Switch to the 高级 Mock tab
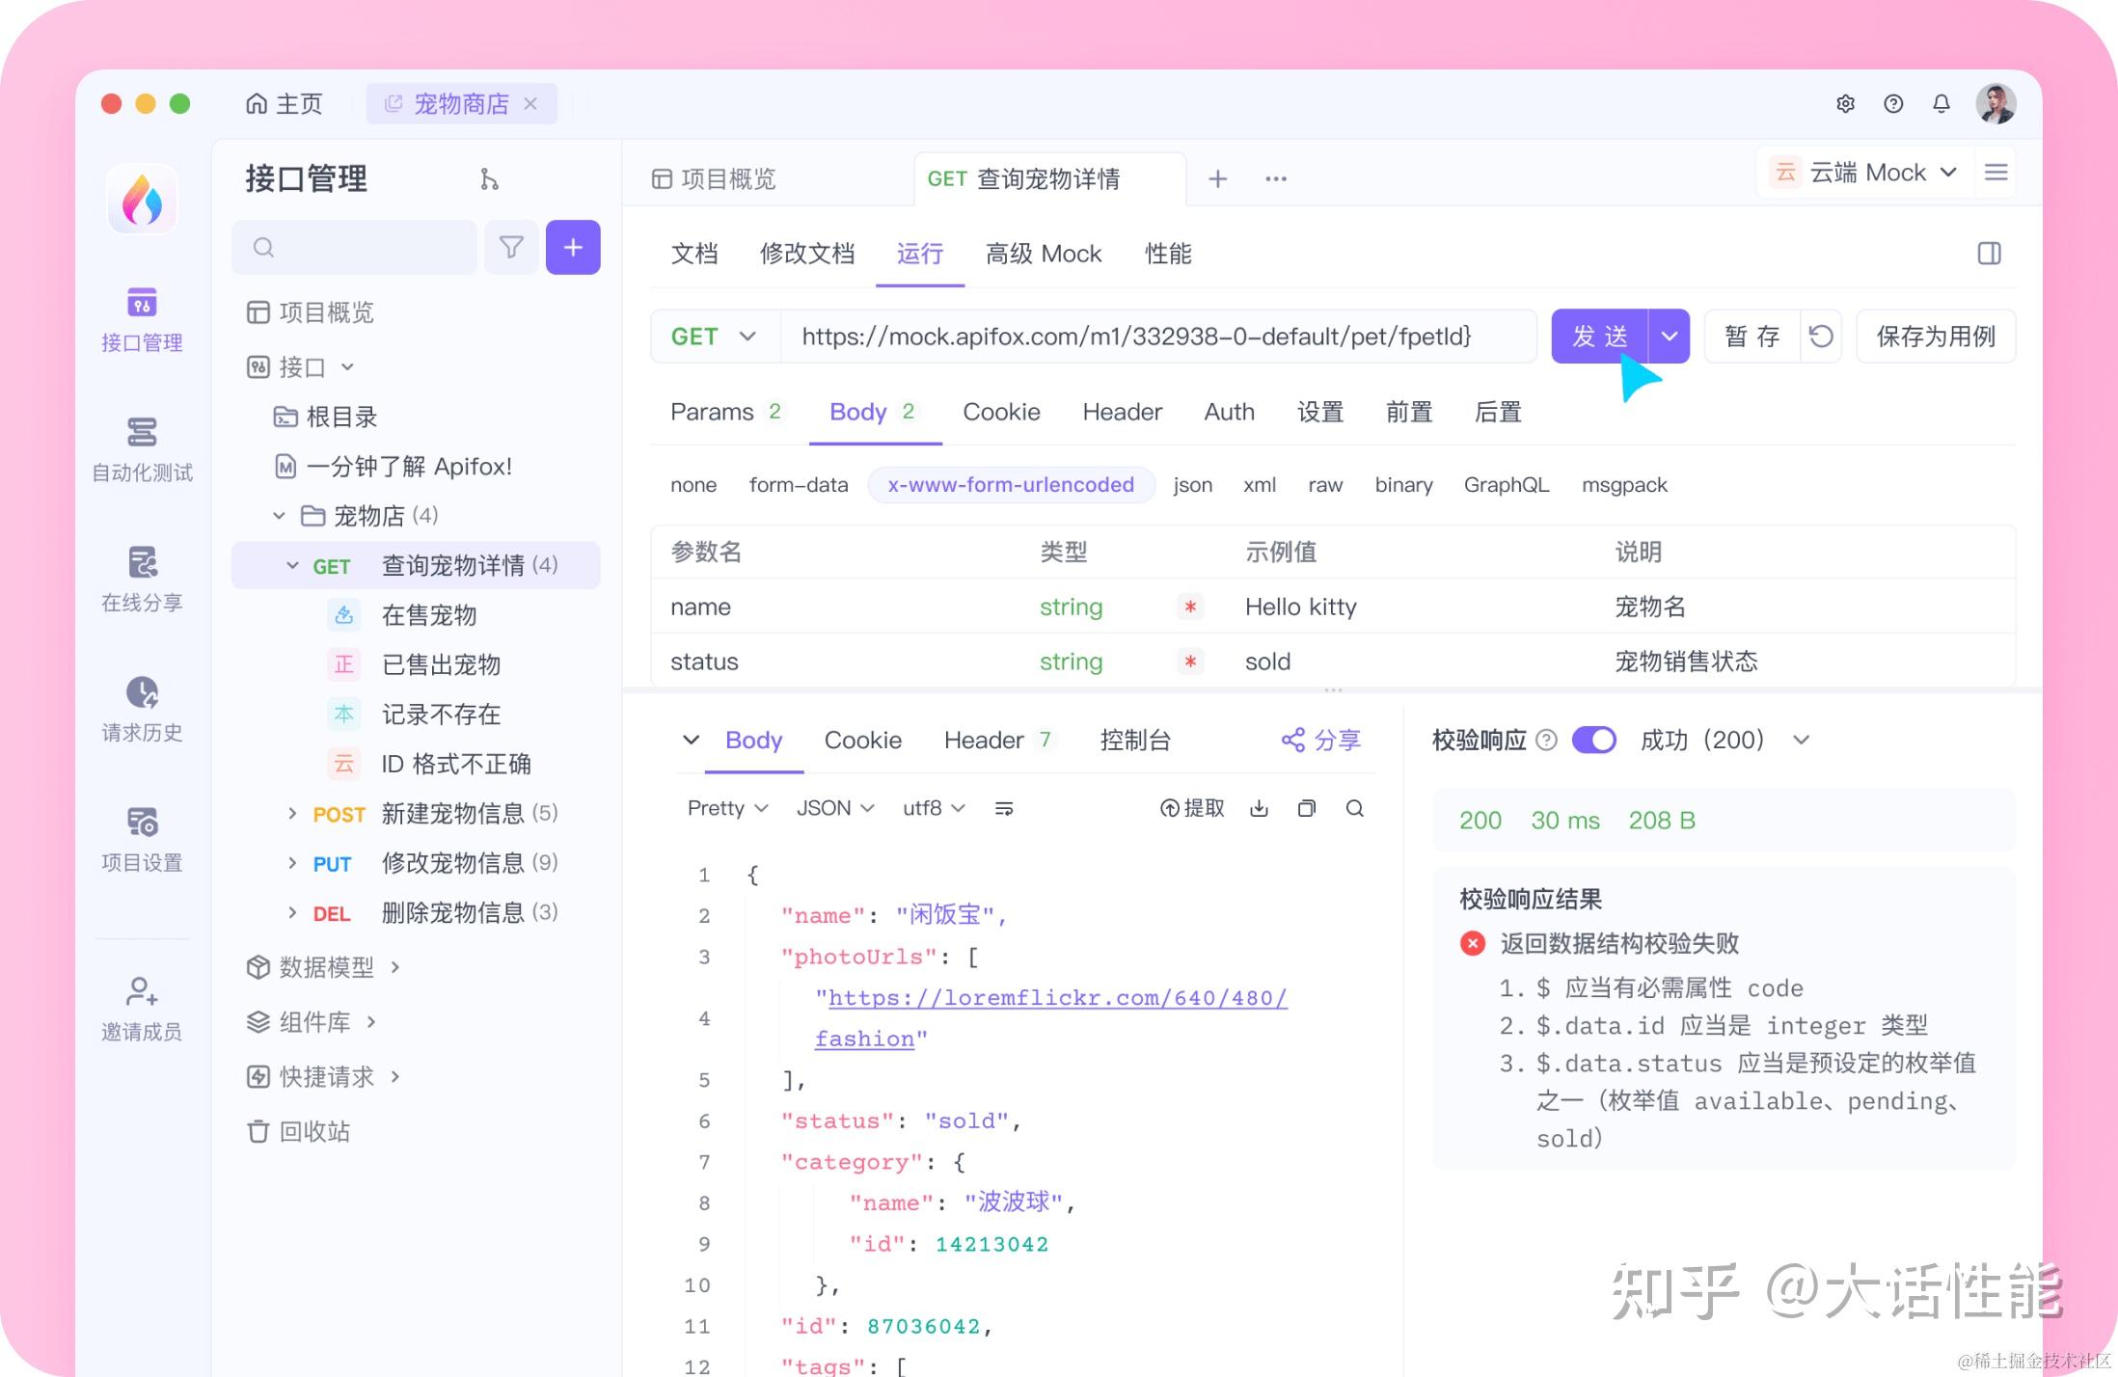The image size is (2118, 1377). pyautogui.click(x=1043, y=254)
